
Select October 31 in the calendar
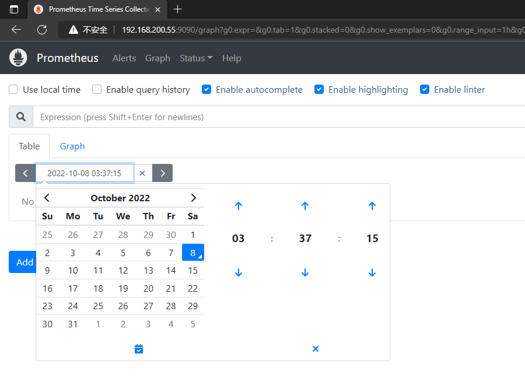tap(73, 324)
